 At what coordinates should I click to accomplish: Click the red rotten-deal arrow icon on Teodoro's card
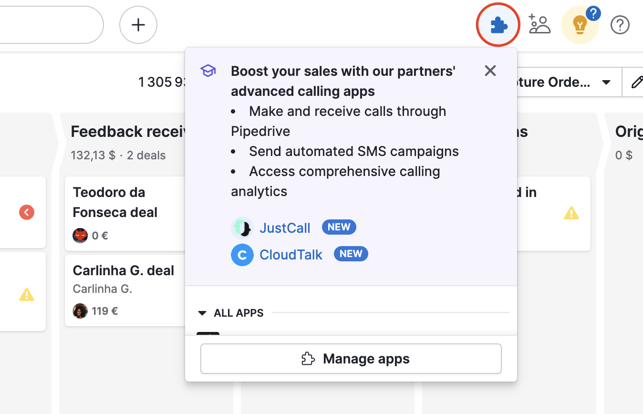tap(26, 212)
